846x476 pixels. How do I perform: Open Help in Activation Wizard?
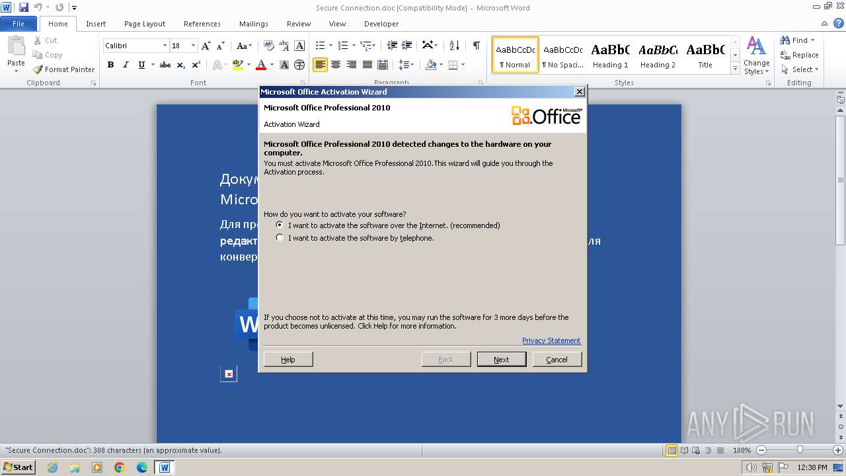click(x=288, y=359)
